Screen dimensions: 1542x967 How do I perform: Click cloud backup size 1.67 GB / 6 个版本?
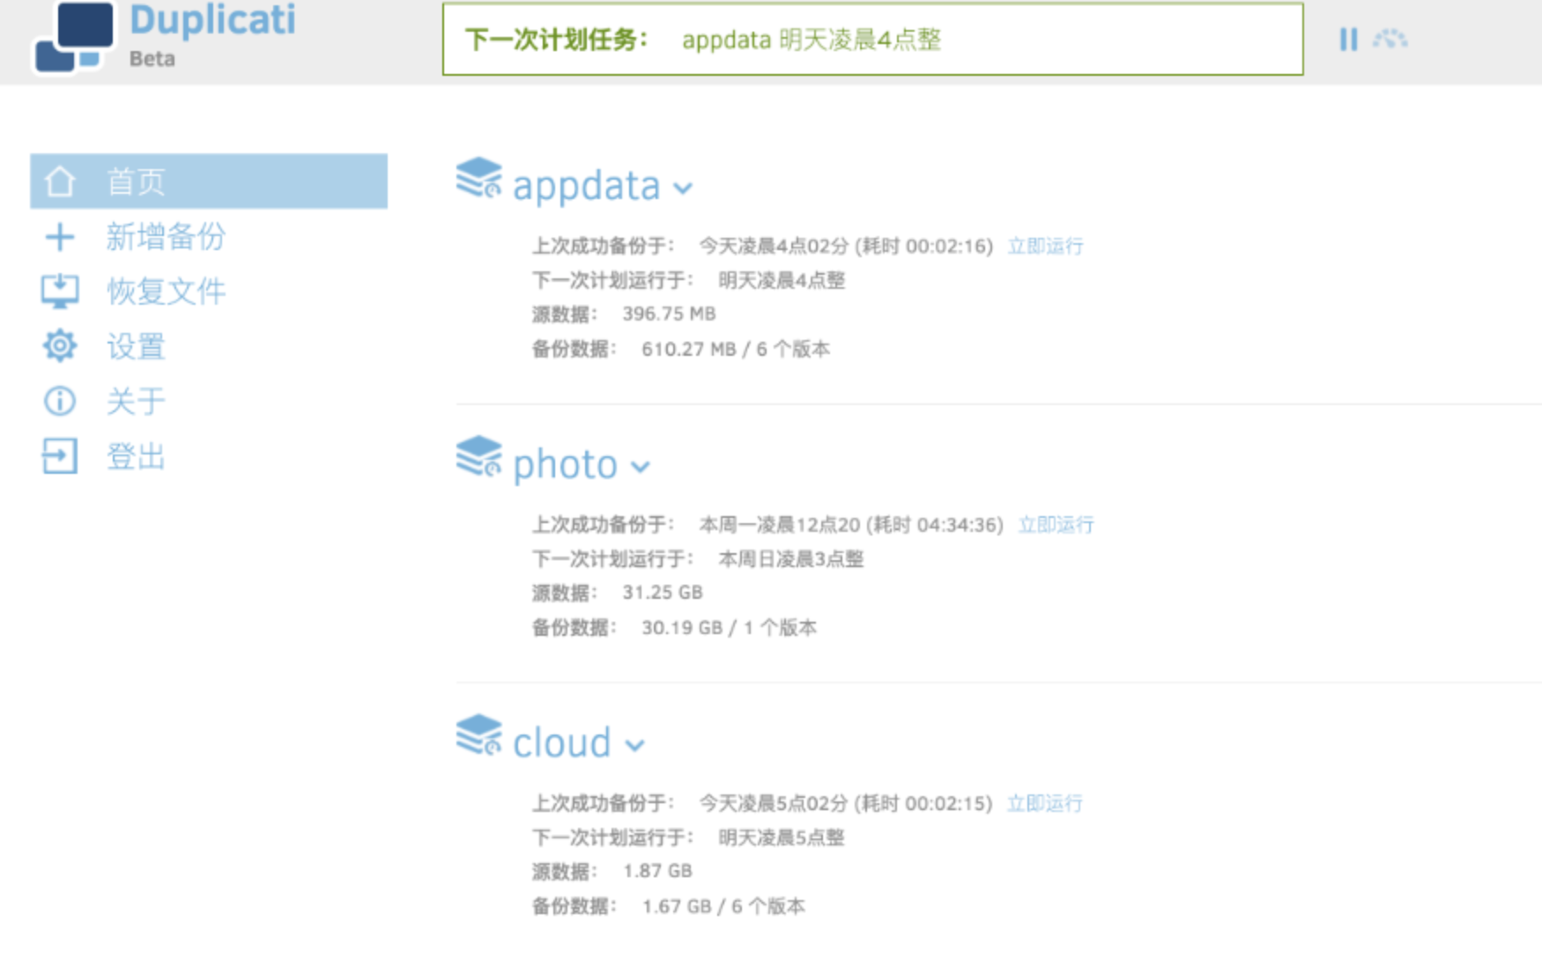point(723,905)
